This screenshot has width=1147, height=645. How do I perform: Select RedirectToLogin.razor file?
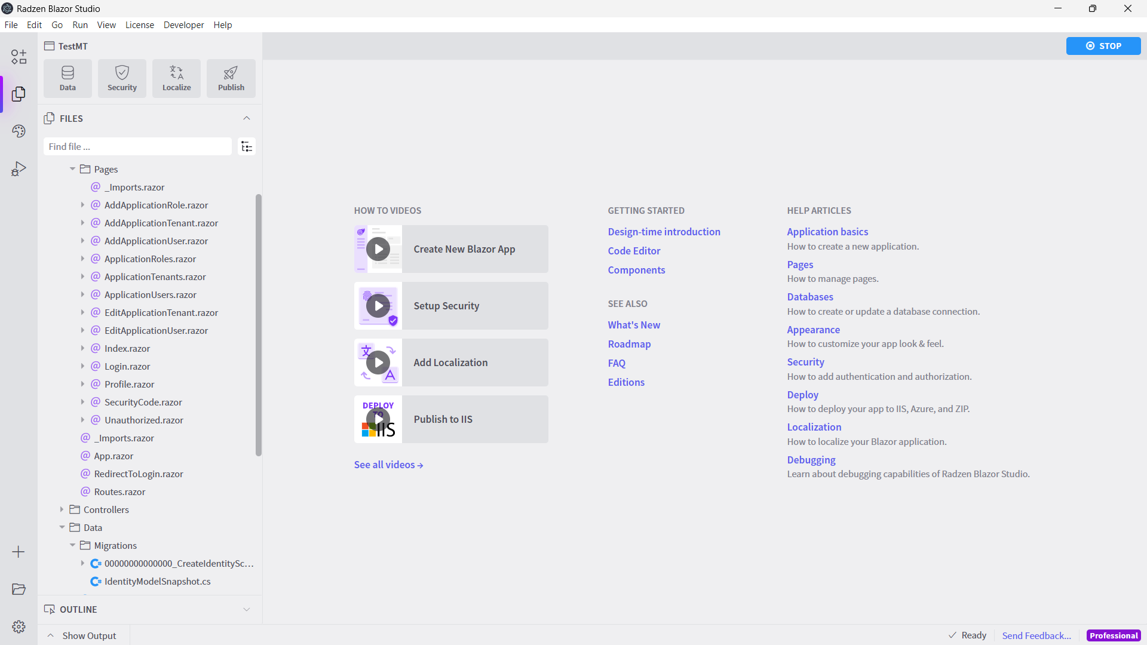pos(138,474)
